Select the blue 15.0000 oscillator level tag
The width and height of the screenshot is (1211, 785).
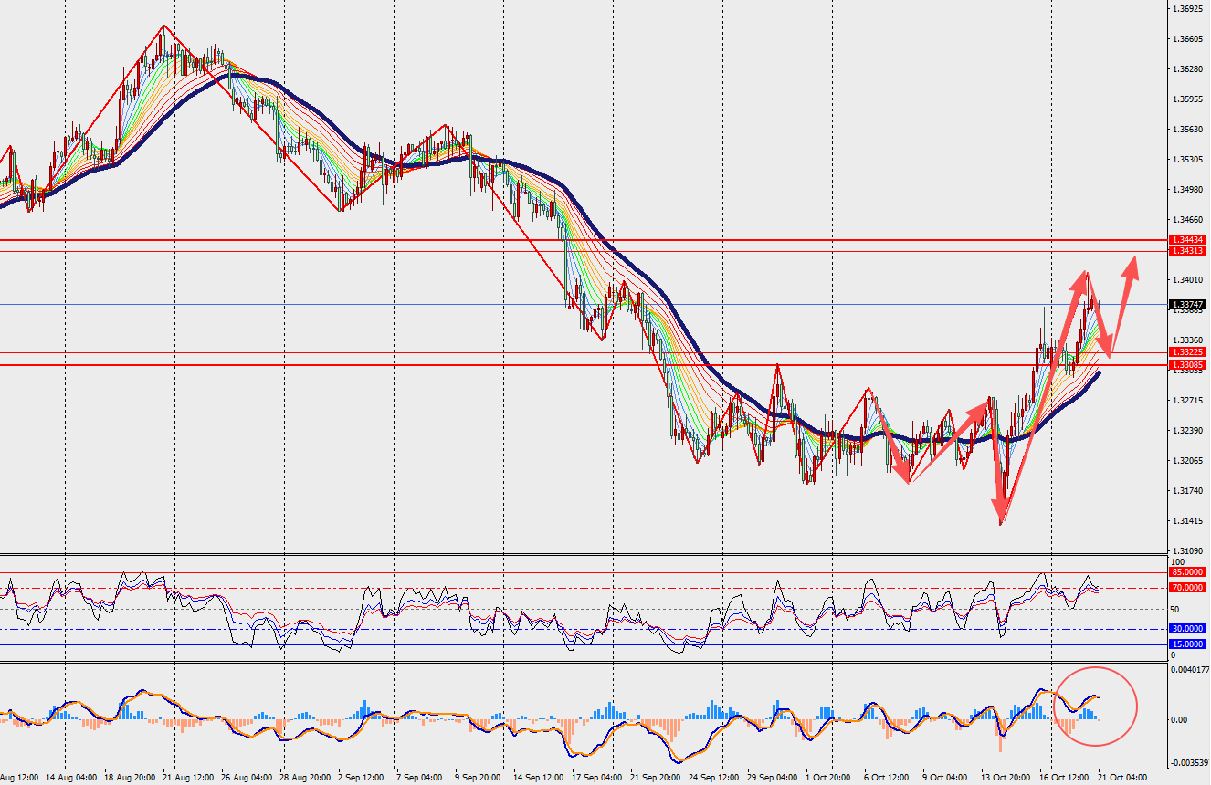(1188, 644)
